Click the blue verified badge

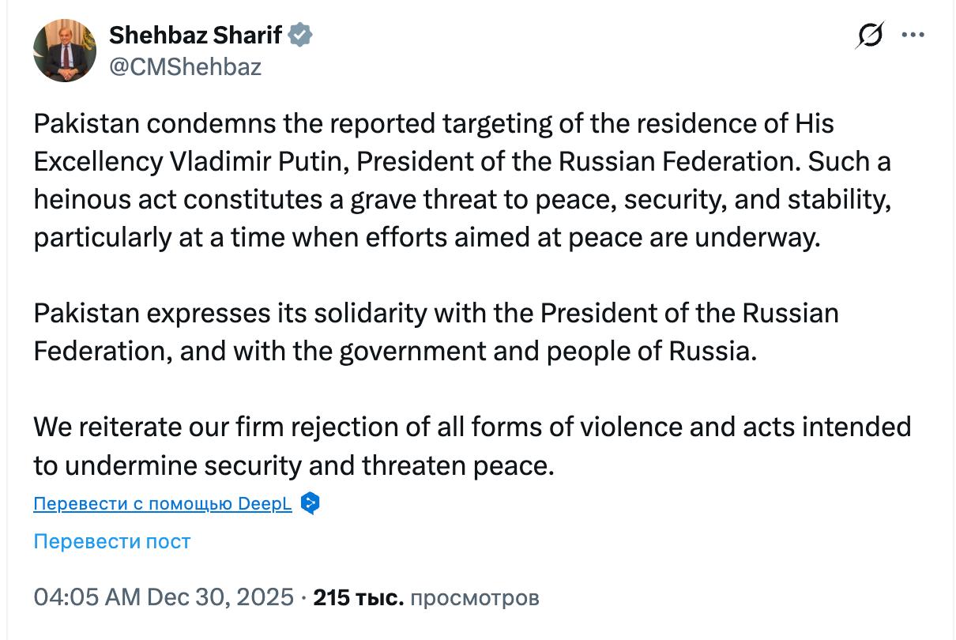point(300,35)
